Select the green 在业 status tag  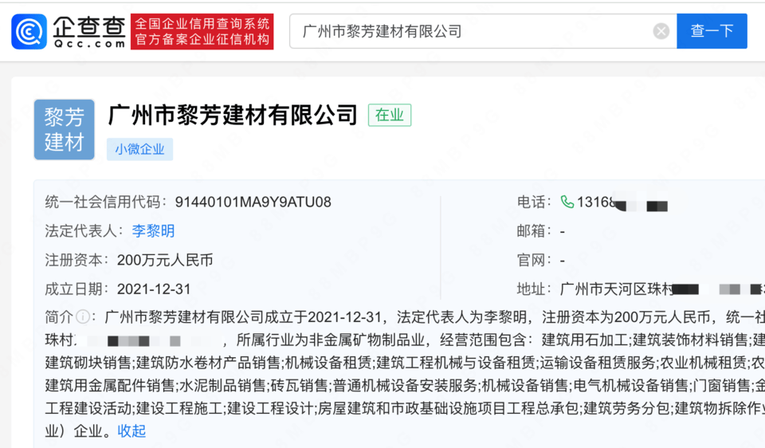tap(390, 115)
